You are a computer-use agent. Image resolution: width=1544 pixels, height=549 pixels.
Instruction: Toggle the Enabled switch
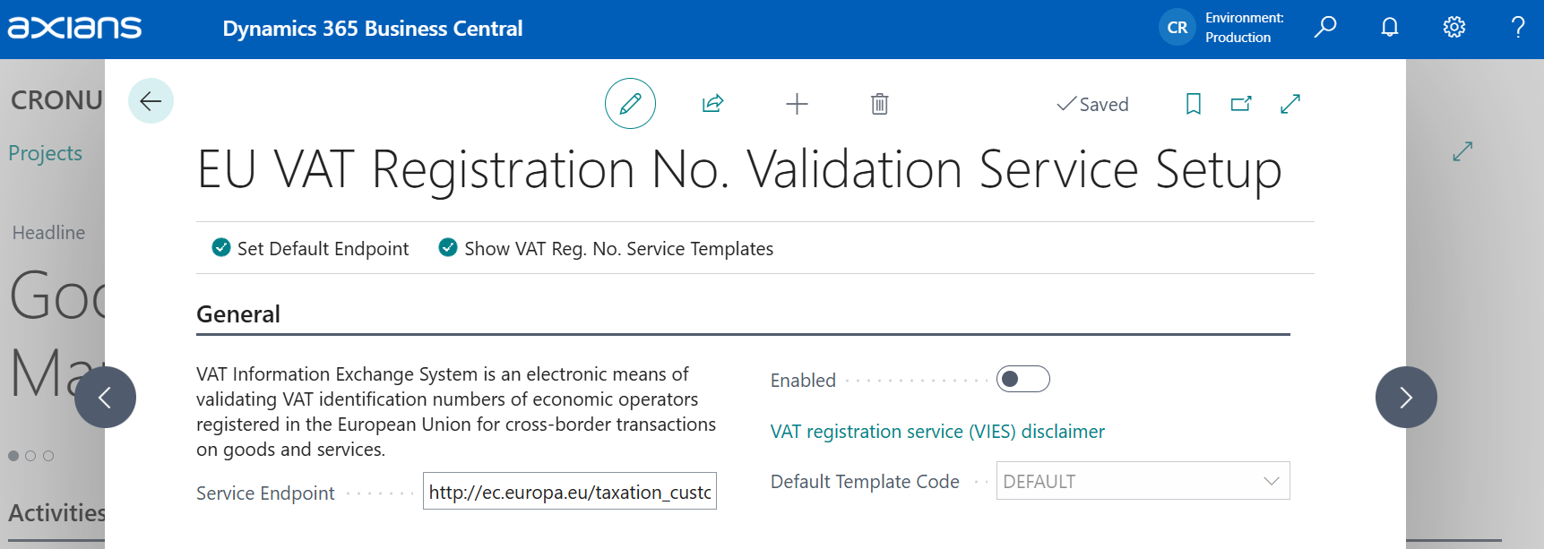coord(1022,380)
